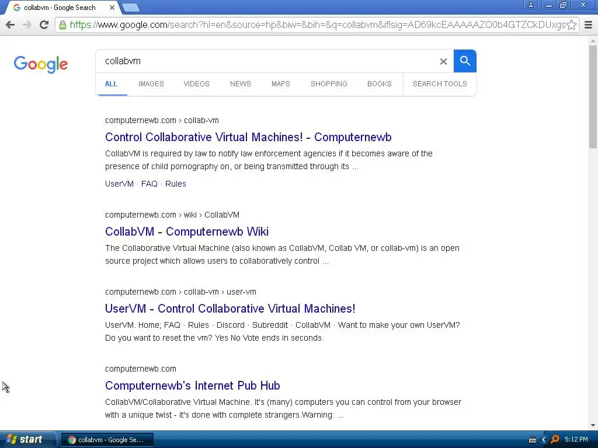Open Computernewb's Internet Pub Hub result
This screenshot has width=598, height=448.
click(193, 386)
